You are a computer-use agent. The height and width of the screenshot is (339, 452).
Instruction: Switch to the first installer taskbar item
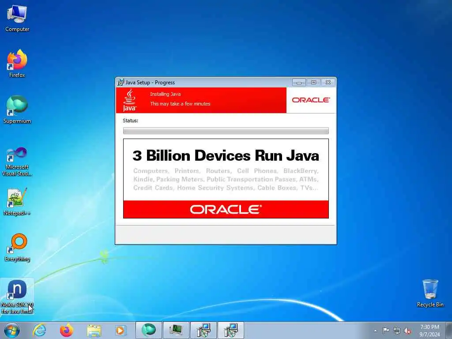203,330
